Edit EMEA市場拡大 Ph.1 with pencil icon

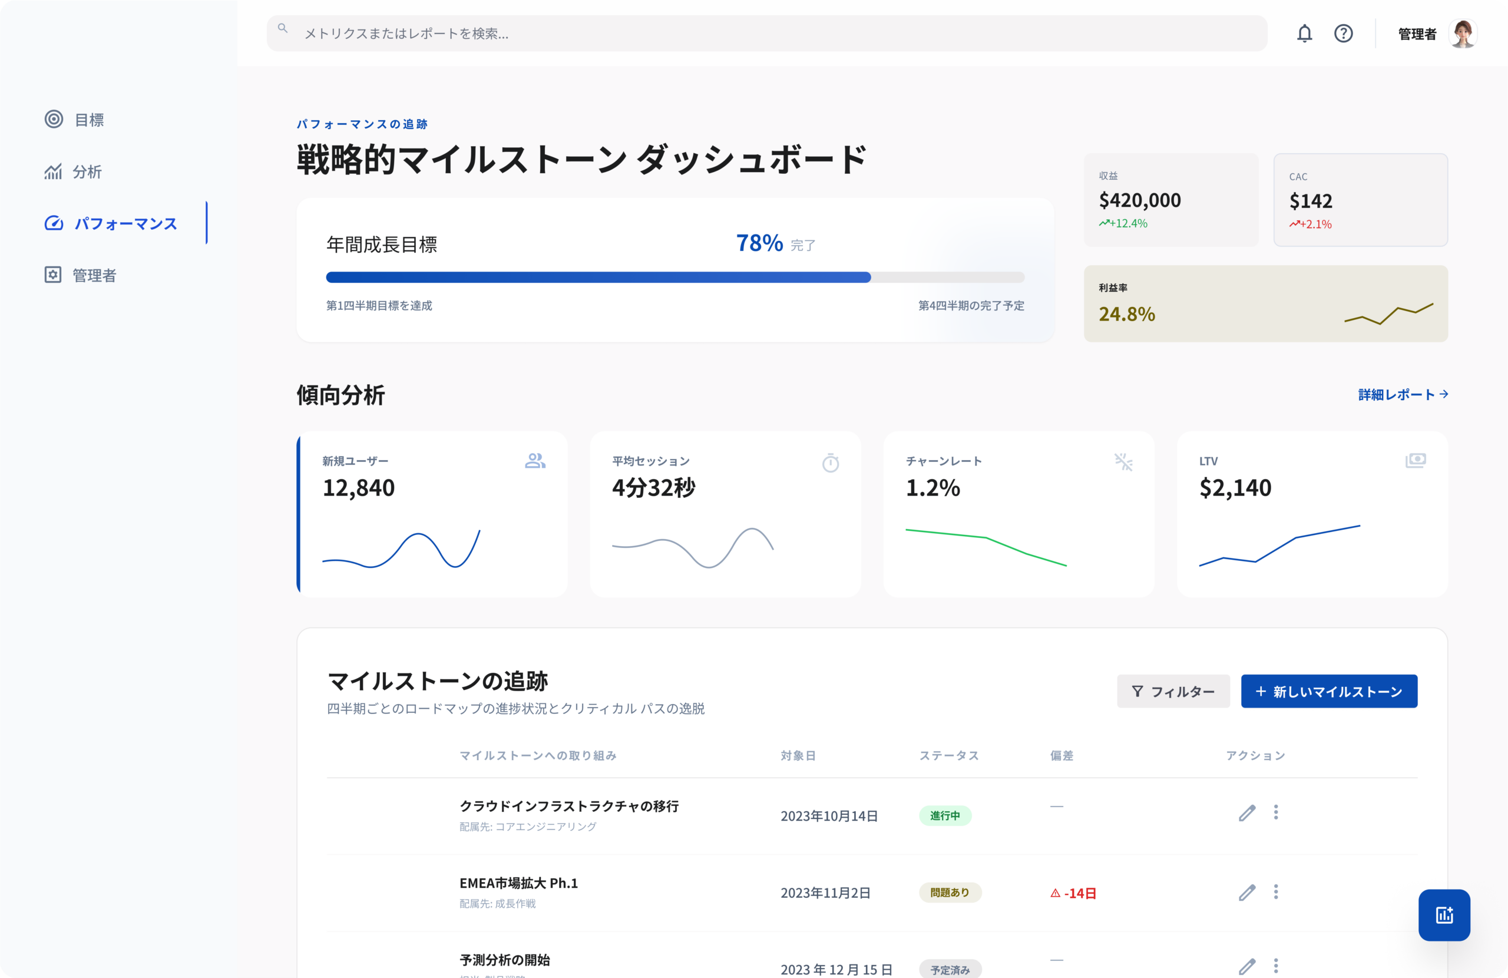coord(1246,893)
